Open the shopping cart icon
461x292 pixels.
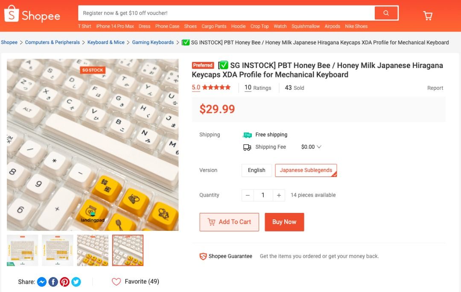(427, 15)
